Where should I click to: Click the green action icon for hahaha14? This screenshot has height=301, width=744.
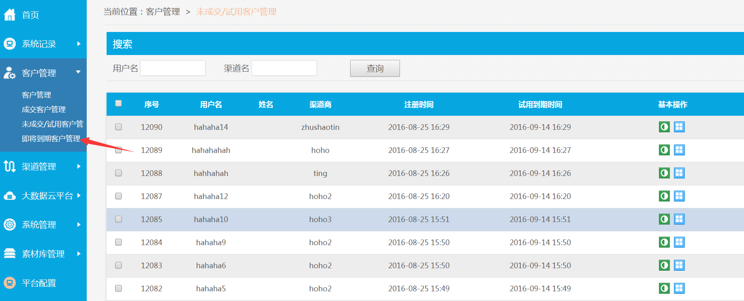(664, 127)
